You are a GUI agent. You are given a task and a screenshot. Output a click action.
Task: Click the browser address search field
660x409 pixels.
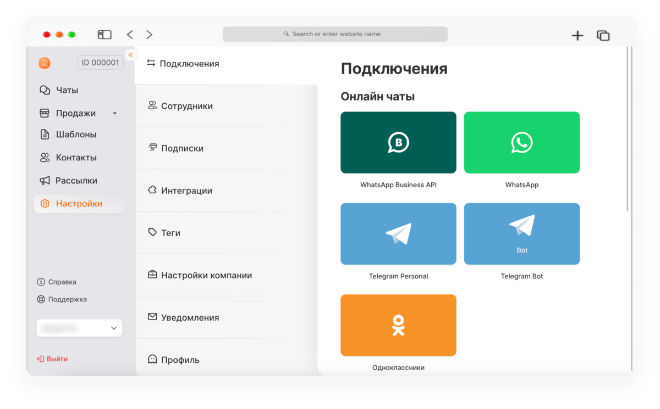pos(335,34)
